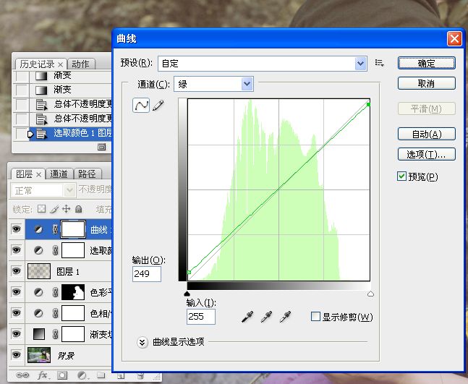Click the 选取颜色 adjustment layer icon
Screen dimensions: 468x384
[x=38, y=250]
